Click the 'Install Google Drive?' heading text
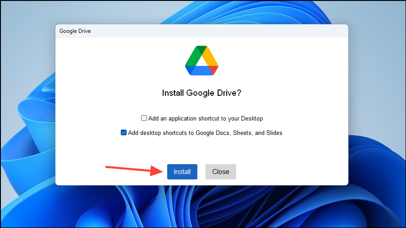Viewport: 406px width, 228px height. coord(201,93)
